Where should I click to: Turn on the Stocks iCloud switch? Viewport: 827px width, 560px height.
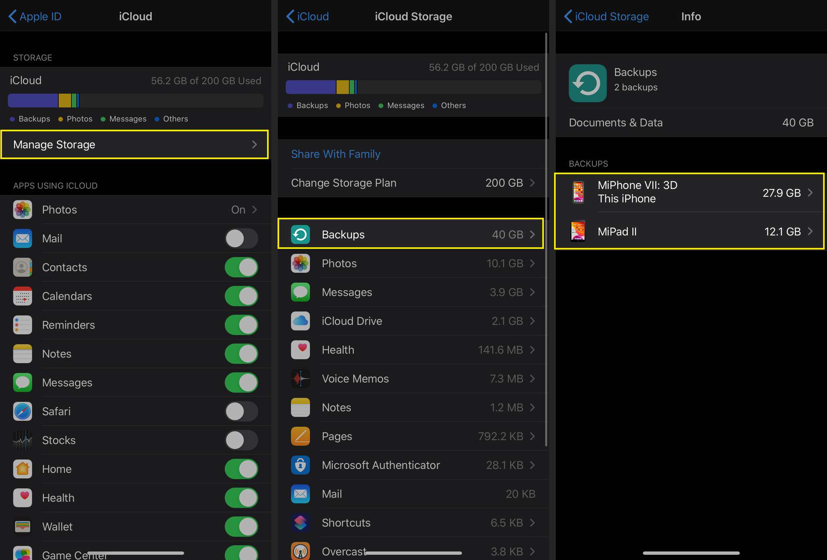(241, 440)
